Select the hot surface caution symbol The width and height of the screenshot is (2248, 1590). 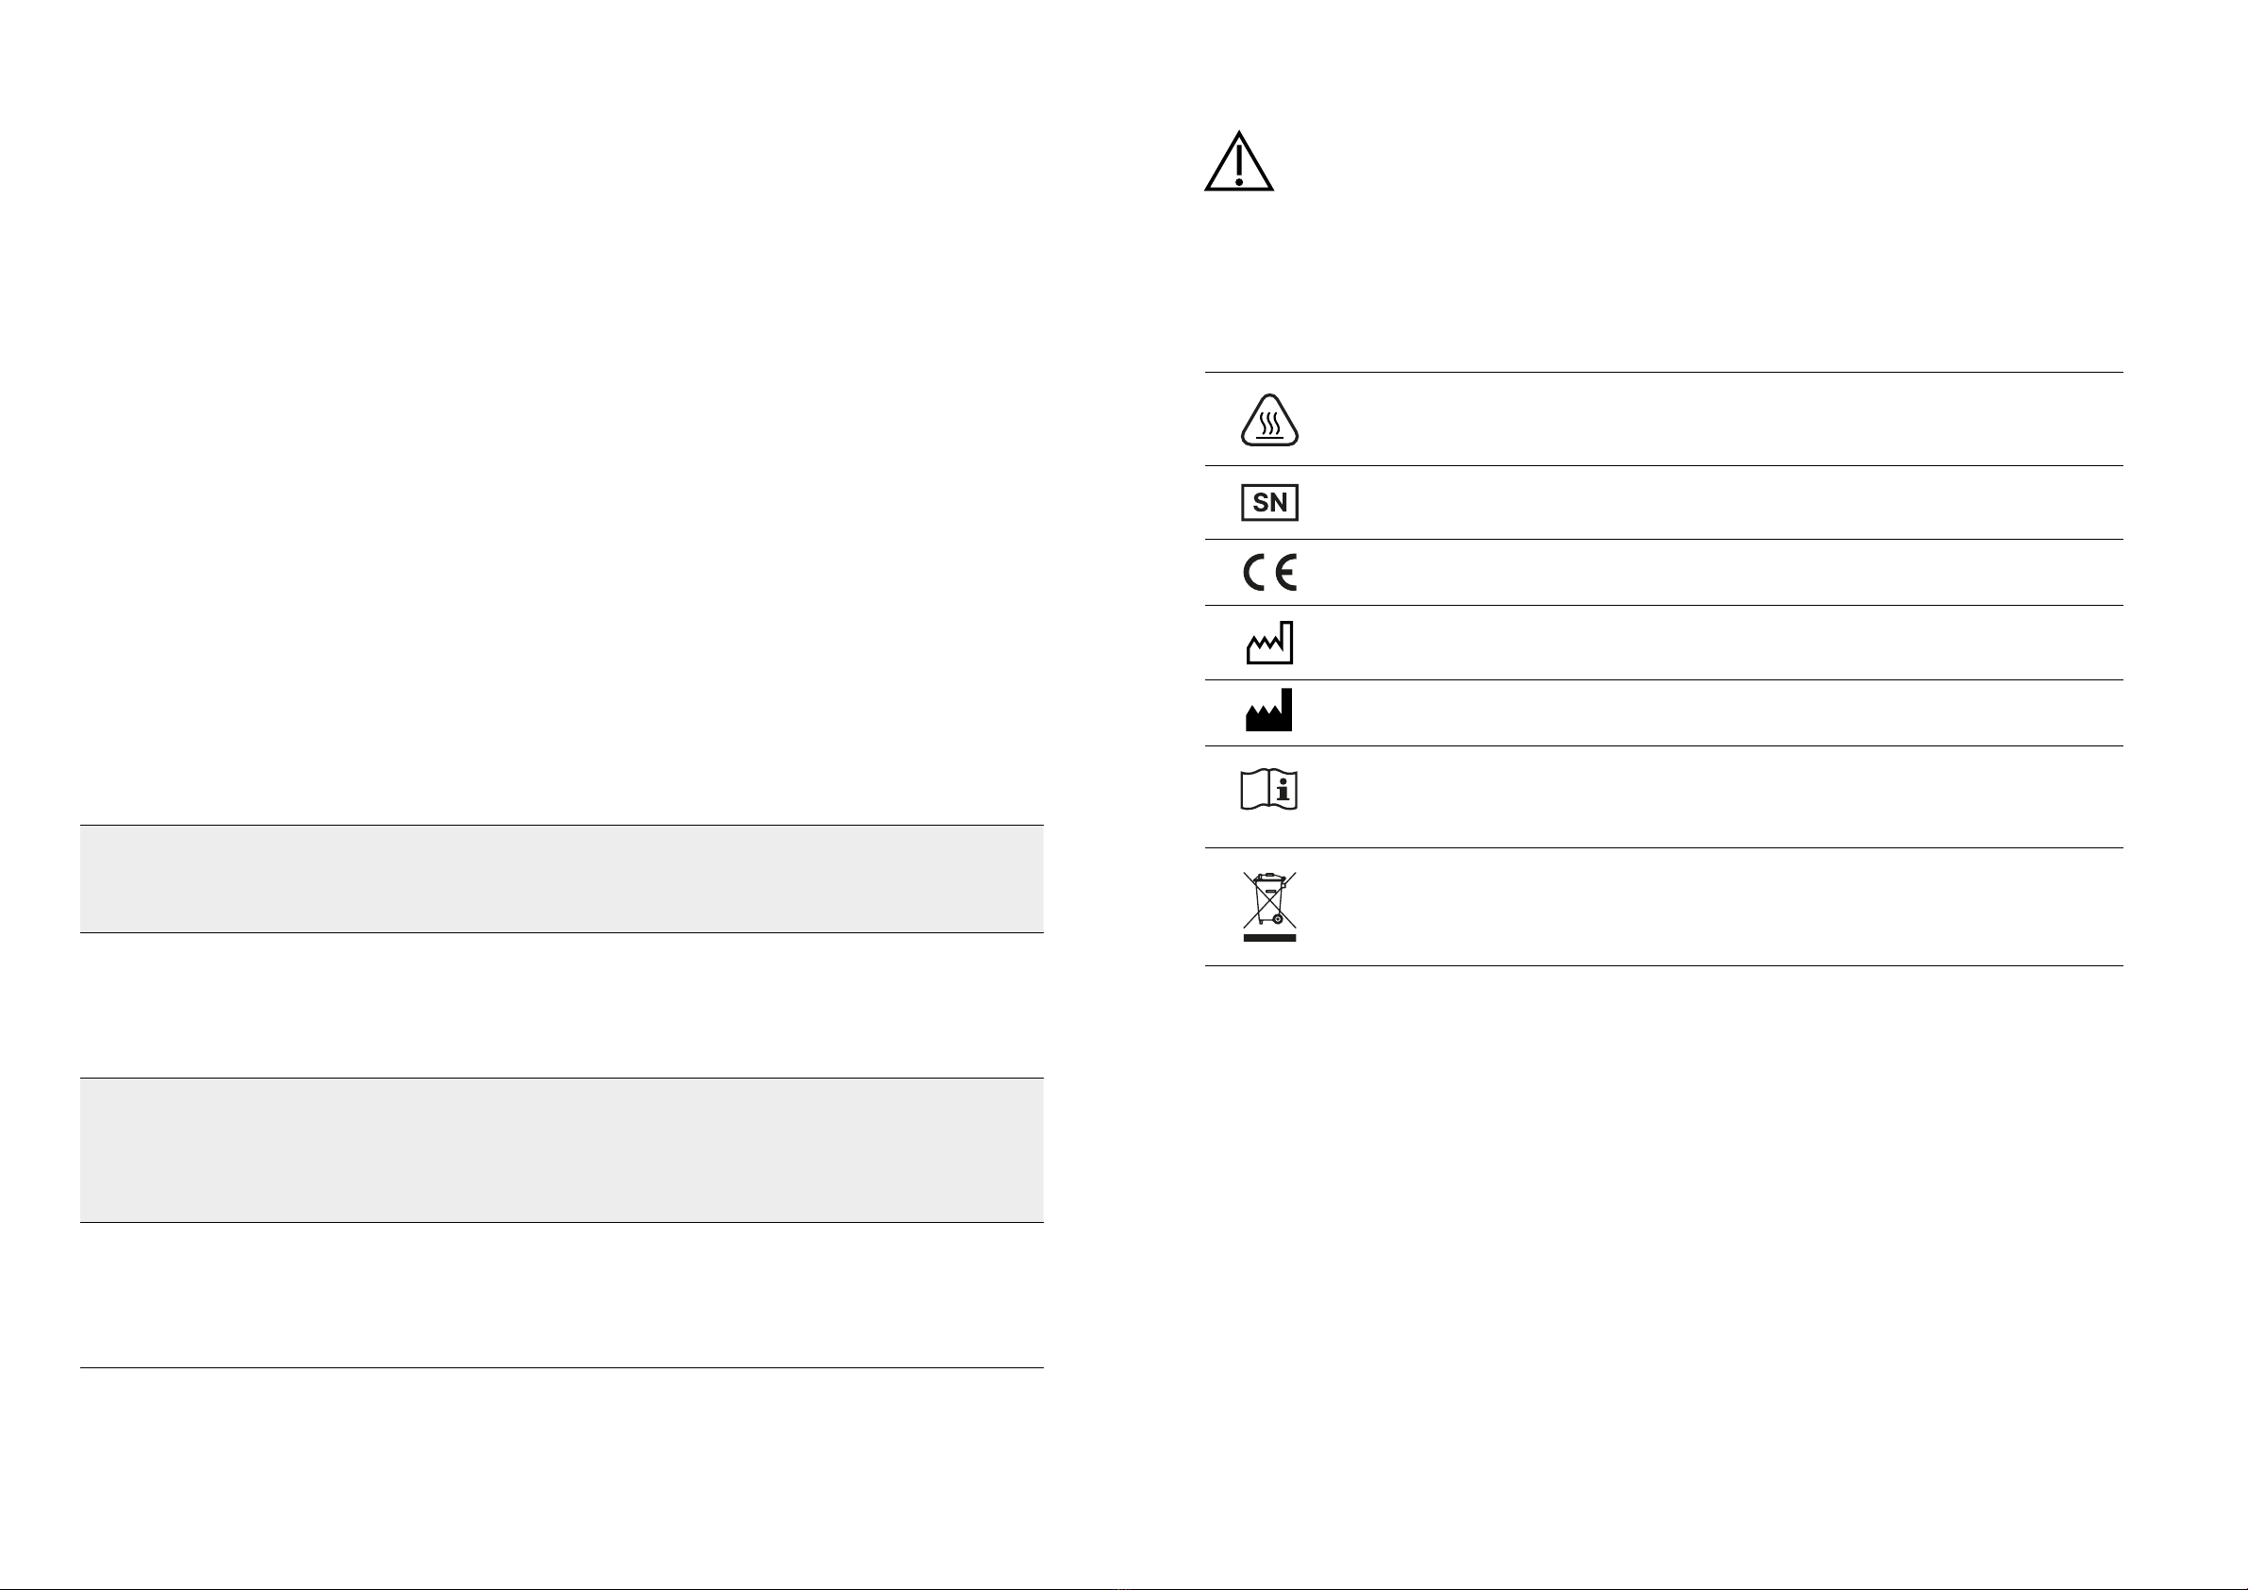click(1270, 420)
